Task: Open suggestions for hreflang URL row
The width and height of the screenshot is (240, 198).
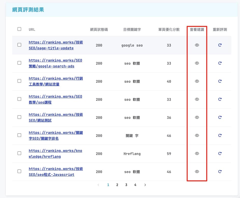Action: (x=197, y=153)
